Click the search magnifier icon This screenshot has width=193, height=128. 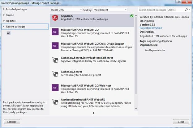(x=186, y=10)
